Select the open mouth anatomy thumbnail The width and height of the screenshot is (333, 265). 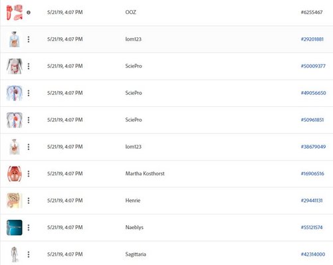[x=15, y=174]
